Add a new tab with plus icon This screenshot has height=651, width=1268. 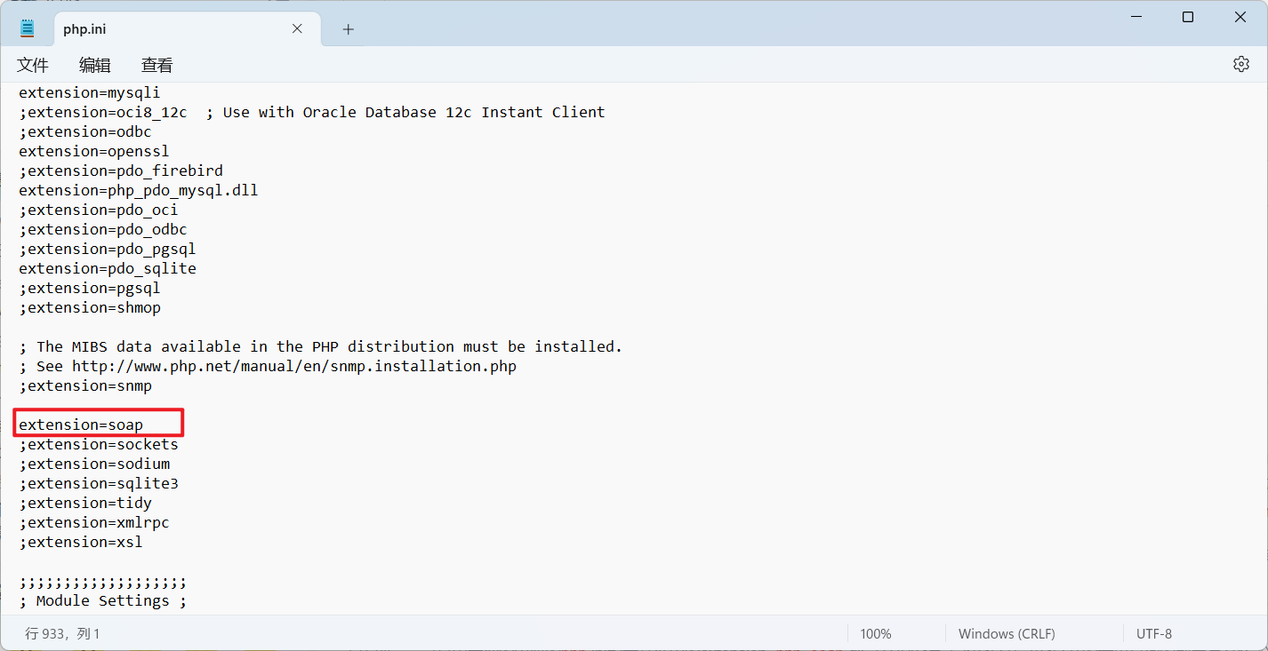coord(348,29)
